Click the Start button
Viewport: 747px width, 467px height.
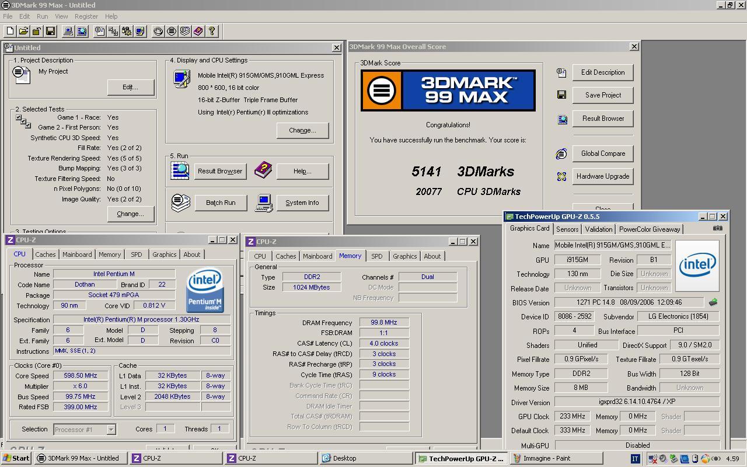click(x=16, y=458)
